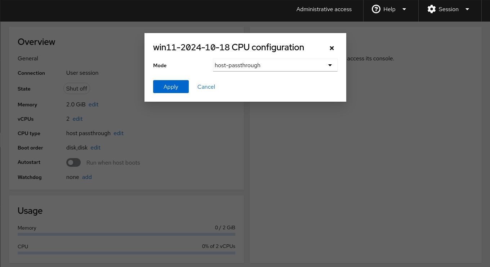The image size is (490, 267).
Task: Edit the Memory setting
Action: coord(93,105)
